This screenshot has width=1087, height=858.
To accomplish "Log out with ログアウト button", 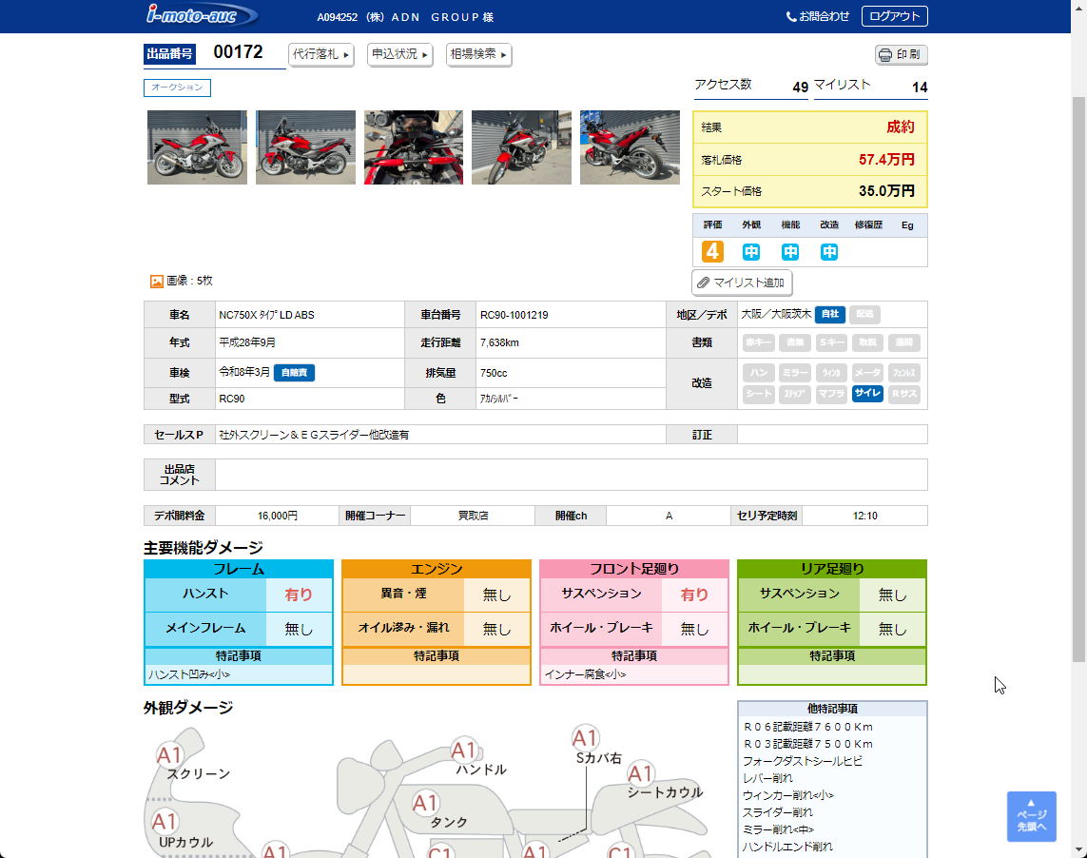I will point(894,16).
